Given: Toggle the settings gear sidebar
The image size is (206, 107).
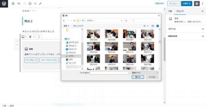Looking at the screenshot, I should coord(197,4).
